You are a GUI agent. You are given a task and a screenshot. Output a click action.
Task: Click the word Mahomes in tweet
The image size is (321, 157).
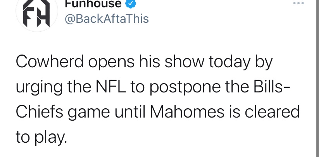coord(187,111)
